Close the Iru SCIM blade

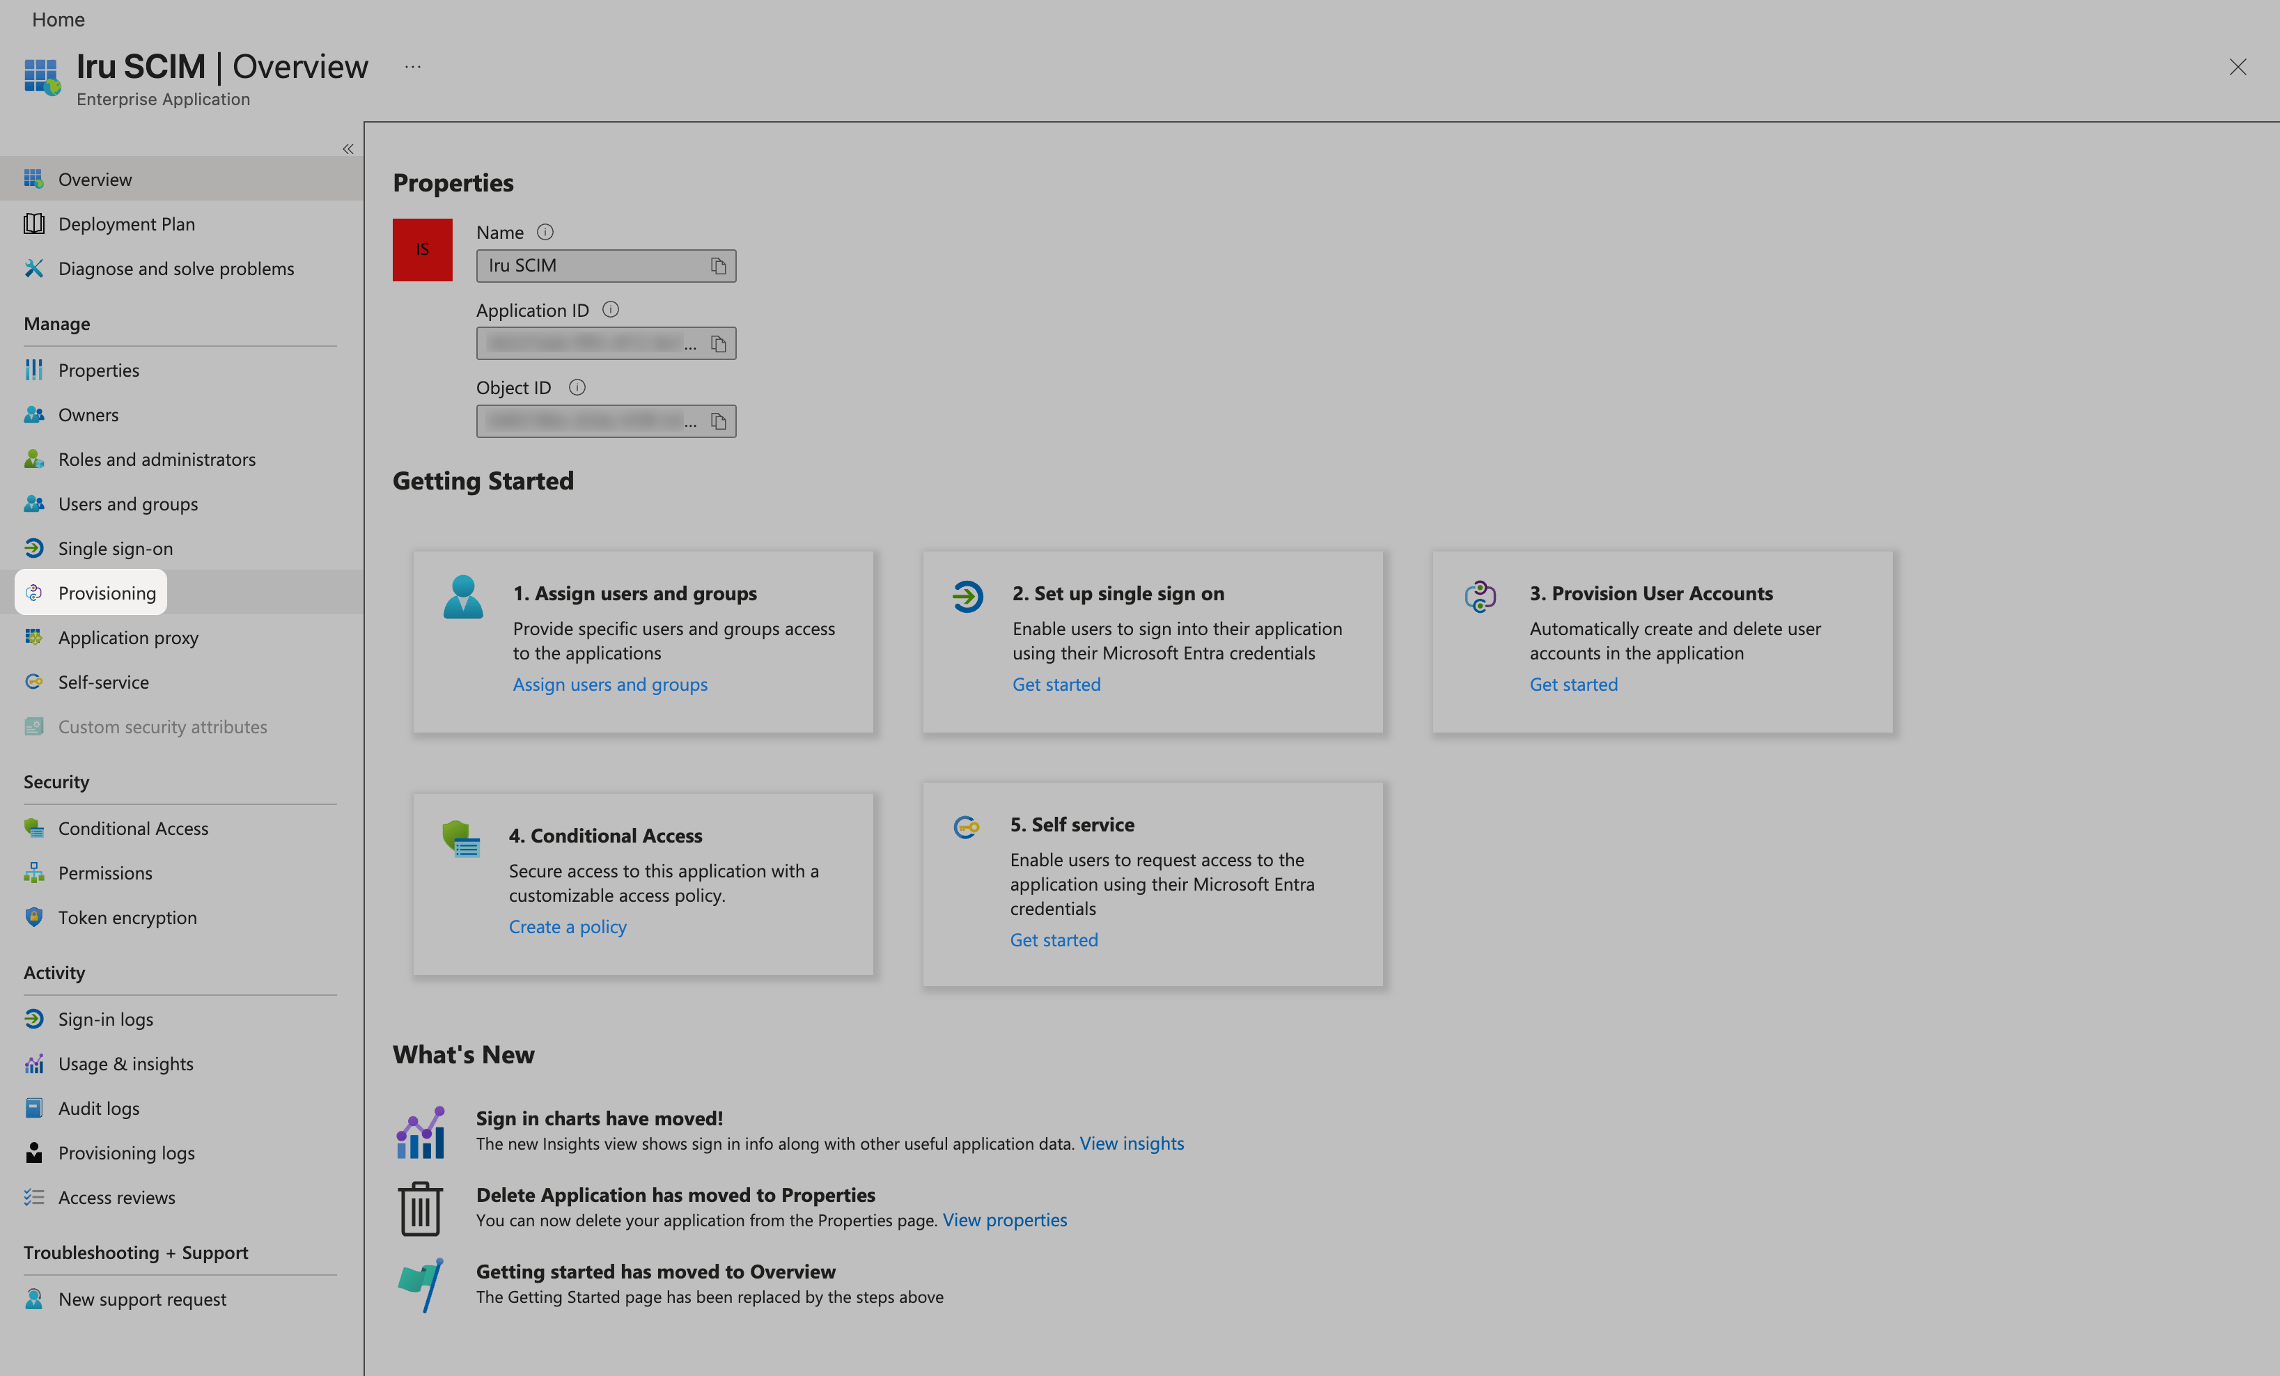[2238, 67]
